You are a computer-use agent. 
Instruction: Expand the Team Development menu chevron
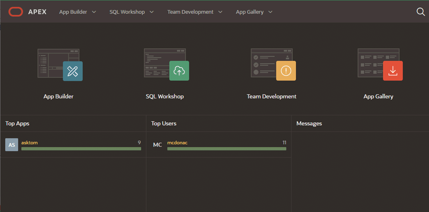(x=220, y=12)
